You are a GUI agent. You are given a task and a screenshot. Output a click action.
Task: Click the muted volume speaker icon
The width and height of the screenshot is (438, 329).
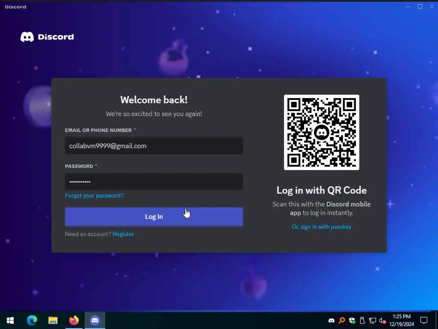382,320
